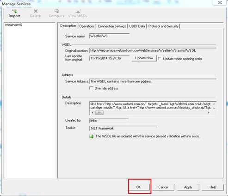
Task: Switch to the UDDI Data tab
Action: tap(137, 26)
